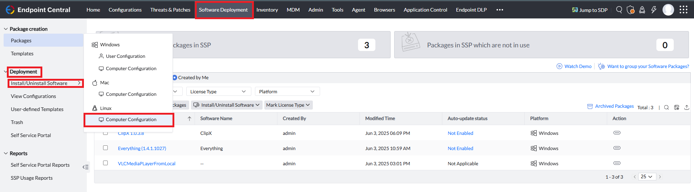This screenshot has width=694, height=192.
Task: Open actions menu for ClipX row
Action: tap(617, 133)
